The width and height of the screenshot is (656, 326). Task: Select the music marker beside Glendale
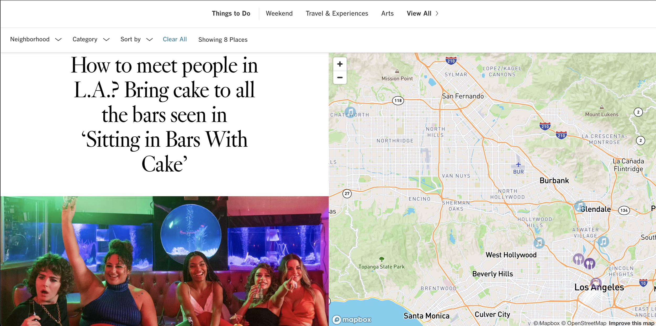579,206
